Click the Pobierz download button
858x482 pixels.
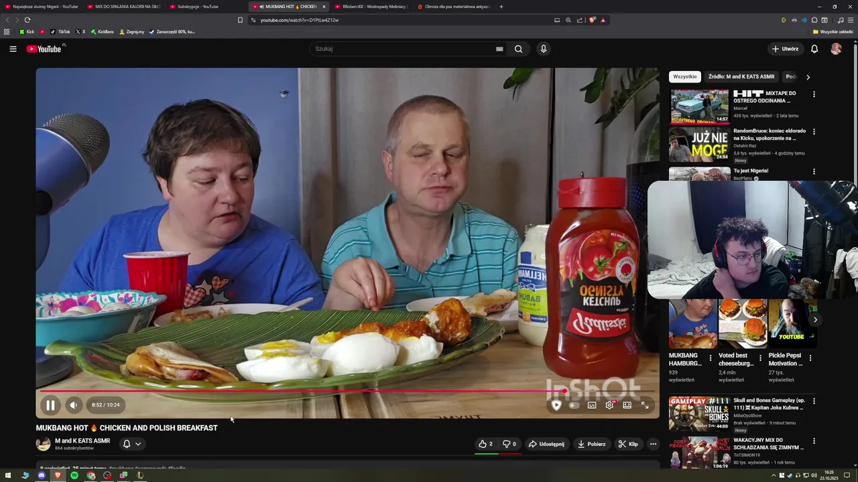point(591,444)
